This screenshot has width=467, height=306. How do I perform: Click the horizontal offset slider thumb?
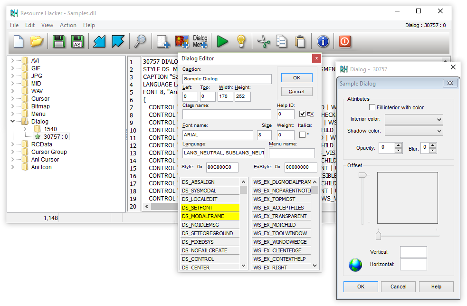click(x=378, y=235)
